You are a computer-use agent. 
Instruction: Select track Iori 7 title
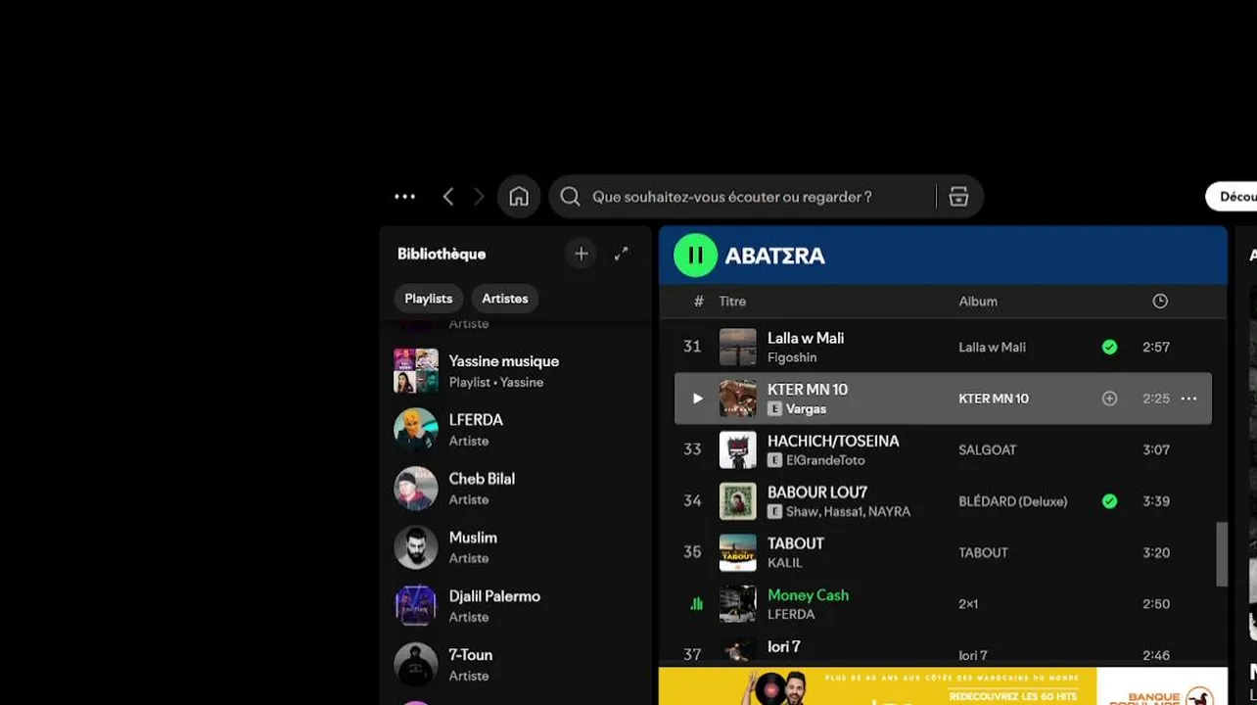coord(784,646)
